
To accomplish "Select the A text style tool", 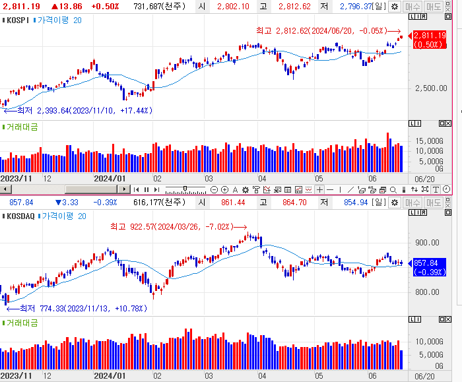I will pyautogui.click(x=235, y=189).
